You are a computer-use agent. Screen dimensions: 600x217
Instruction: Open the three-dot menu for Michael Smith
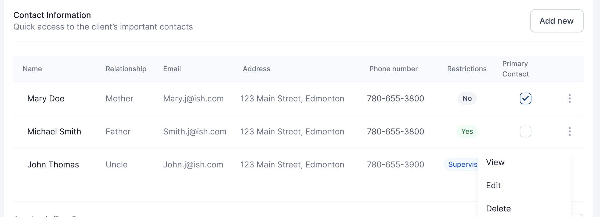pos(569,132)
